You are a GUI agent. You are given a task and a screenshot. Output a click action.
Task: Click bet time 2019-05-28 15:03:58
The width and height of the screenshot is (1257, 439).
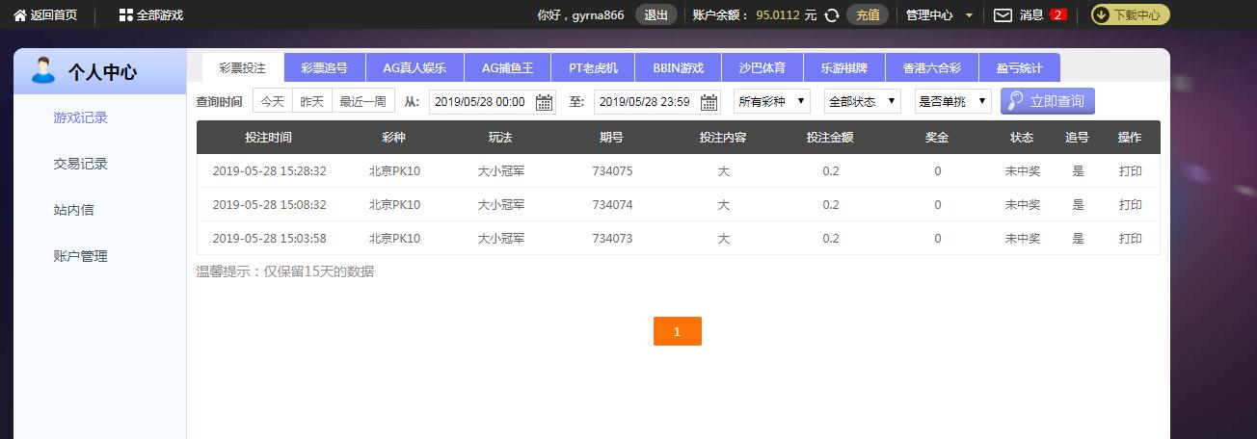pos(269,239)
